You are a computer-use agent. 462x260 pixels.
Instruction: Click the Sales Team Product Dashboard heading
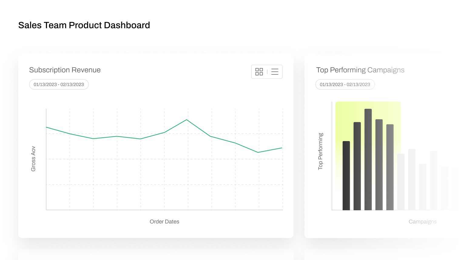[84, 25]
